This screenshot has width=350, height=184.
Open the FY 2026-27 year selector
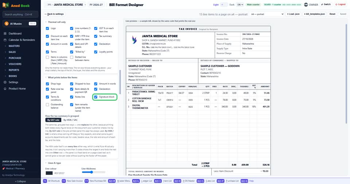96,5
